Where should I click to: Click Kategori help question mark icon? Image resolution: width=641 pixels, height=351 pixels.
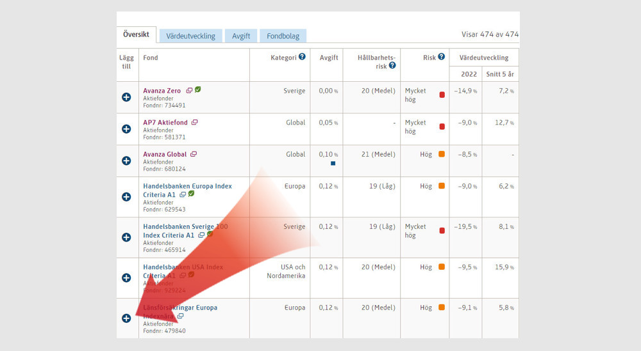302,57
